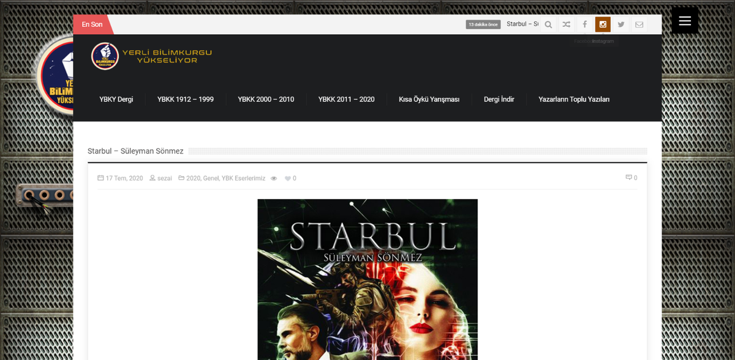Open YBKY Dergi menu item
Screen dimensions: 735x360
(x=116, y=99)
